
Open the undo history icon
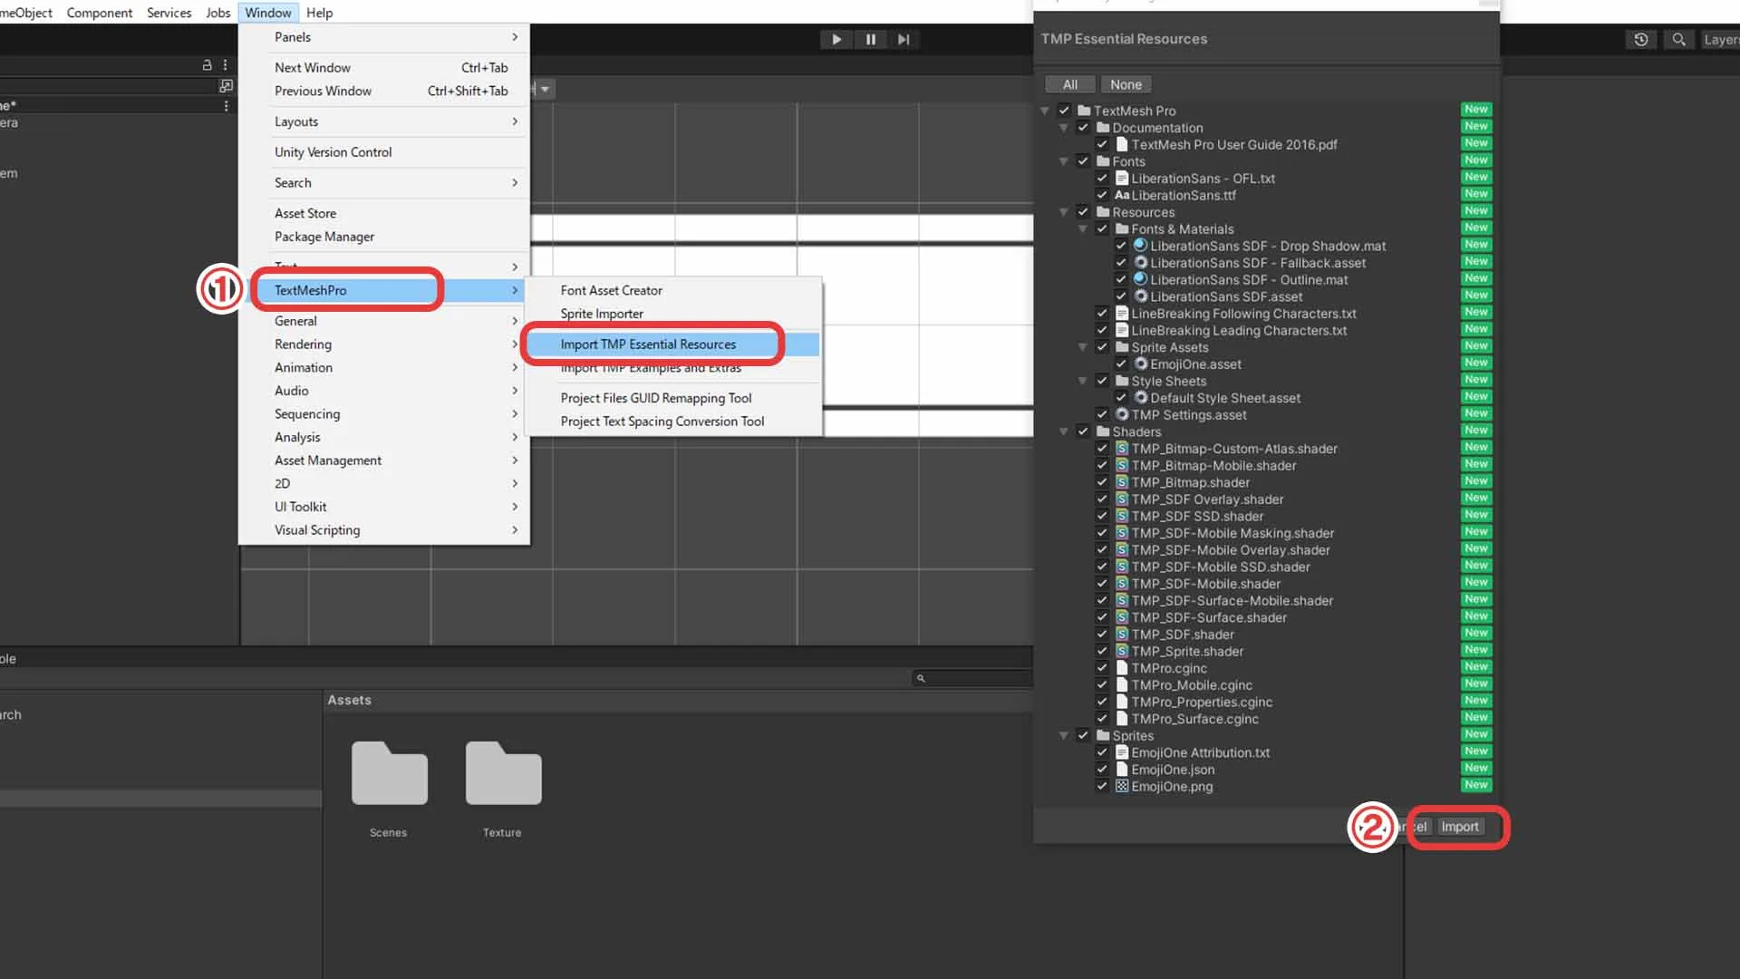pos(1640,39)
